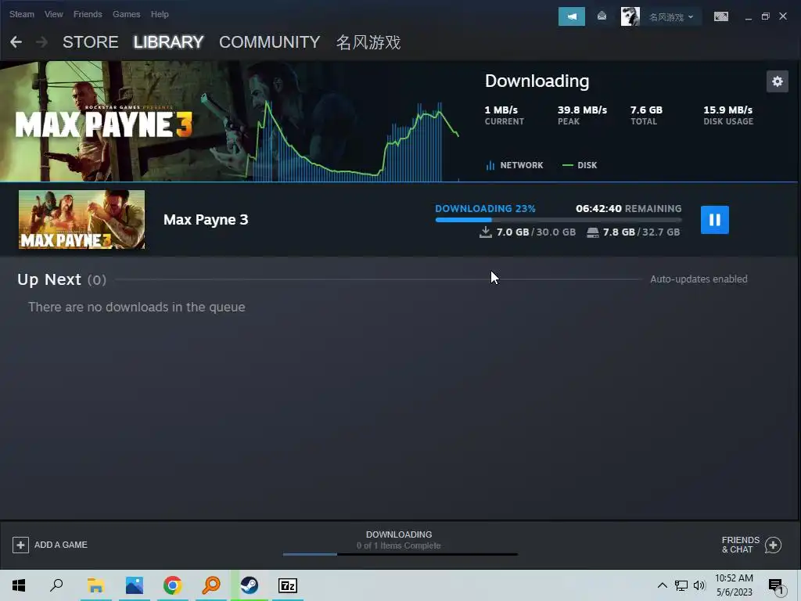Click the DISK graph legend
The width and height of the screenshot is (801, 601).
pyautogui.click(x=580, y=165)
